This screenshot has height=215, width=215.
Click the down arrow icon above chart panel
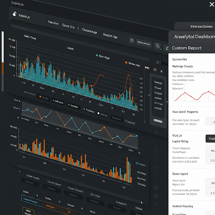click(157, 62)
